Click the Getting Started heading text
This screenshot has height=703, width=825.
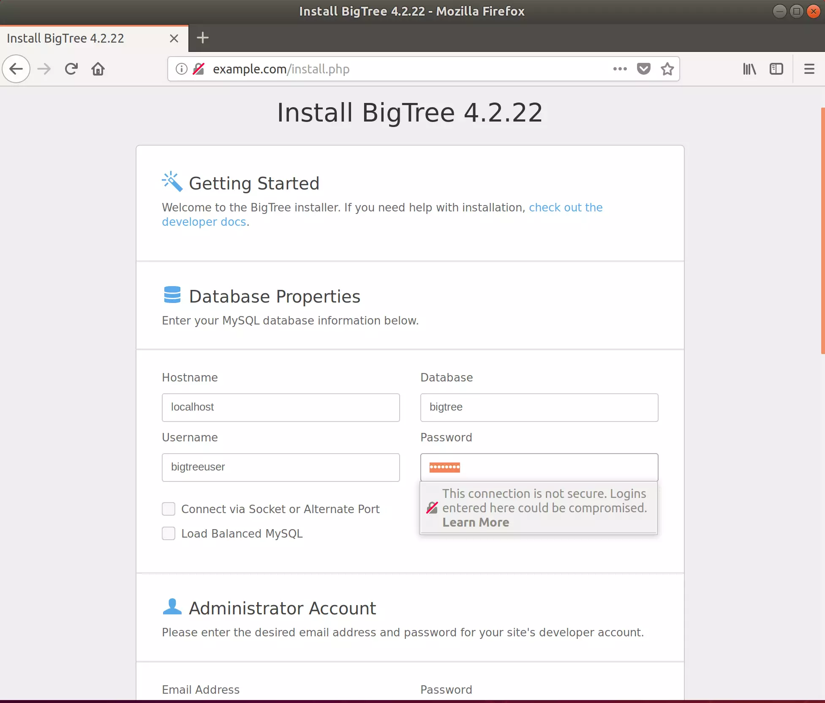(x=254, y=183)
